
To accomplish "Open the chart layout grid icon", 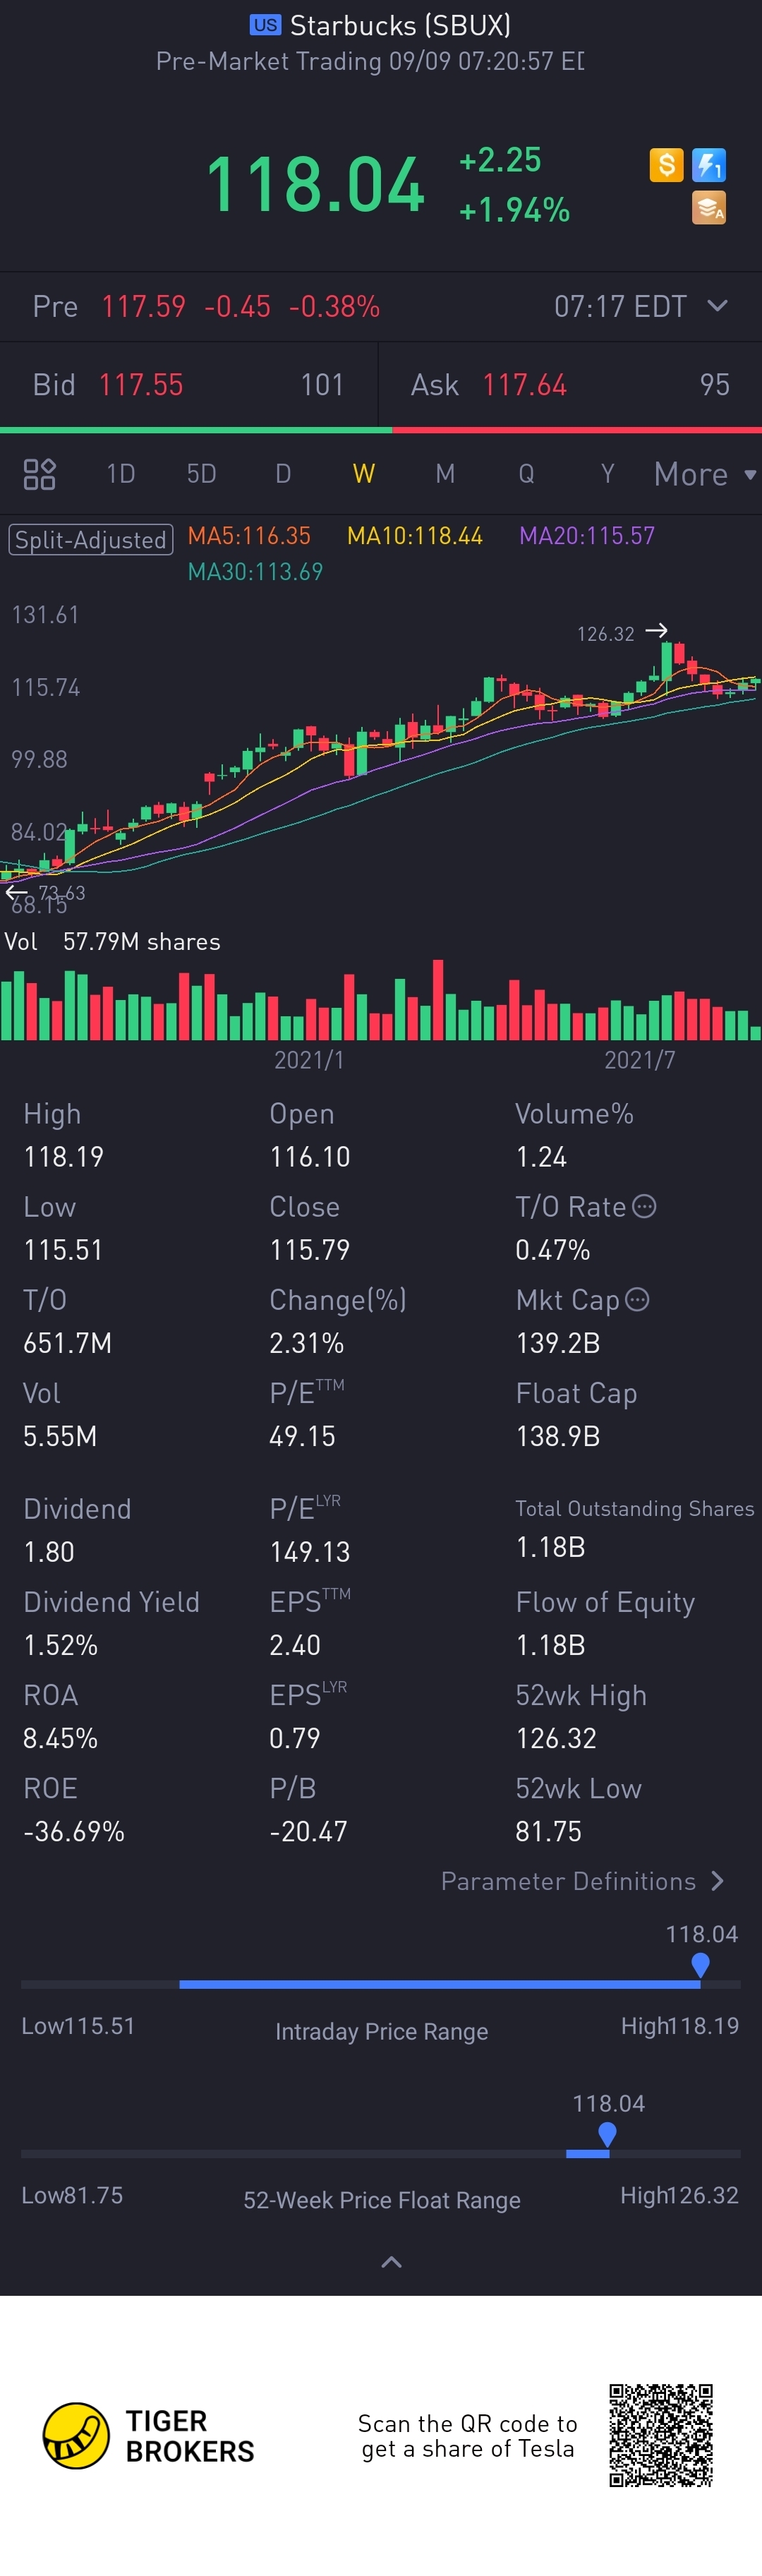I will (39, 474).
